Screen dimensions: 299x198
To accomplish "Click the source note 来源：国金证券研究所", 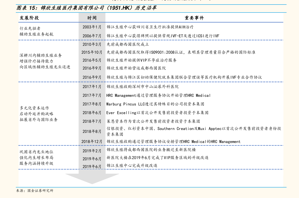I will (x=35, y=190).
